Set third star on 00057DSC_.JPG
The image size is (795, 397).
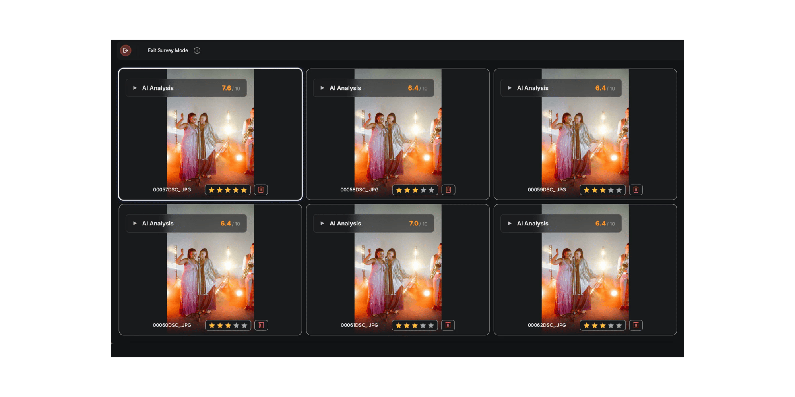coord(228,190)
